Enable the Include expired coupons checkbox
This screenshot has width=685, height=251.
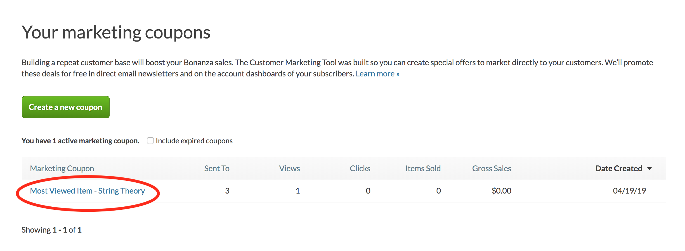(150, 141)
